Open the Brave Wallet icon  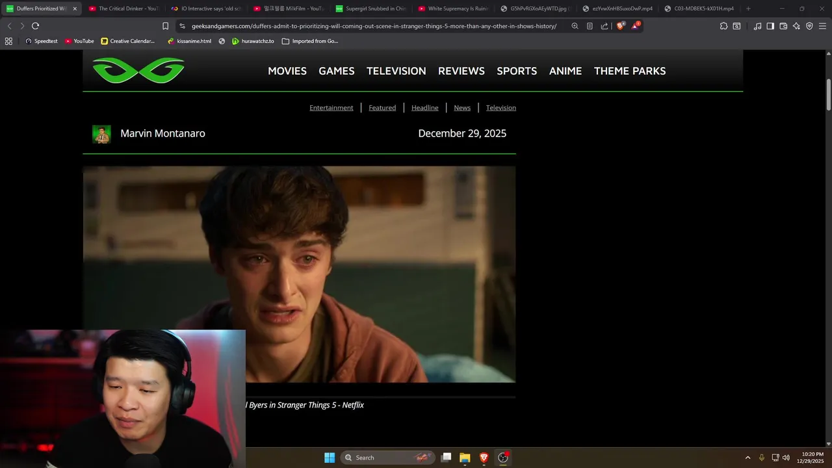[x=783, y=26]
